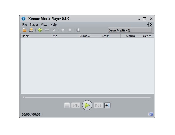175x135 pixels.
Task: Sort playlist by the Artist column
Action: (105, 36)
